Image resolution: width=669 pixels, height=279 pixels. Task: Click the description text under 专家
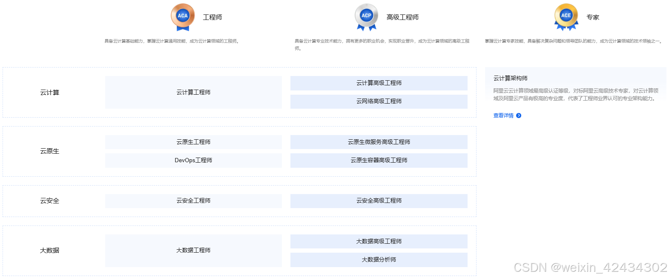[x=574, y=41]
